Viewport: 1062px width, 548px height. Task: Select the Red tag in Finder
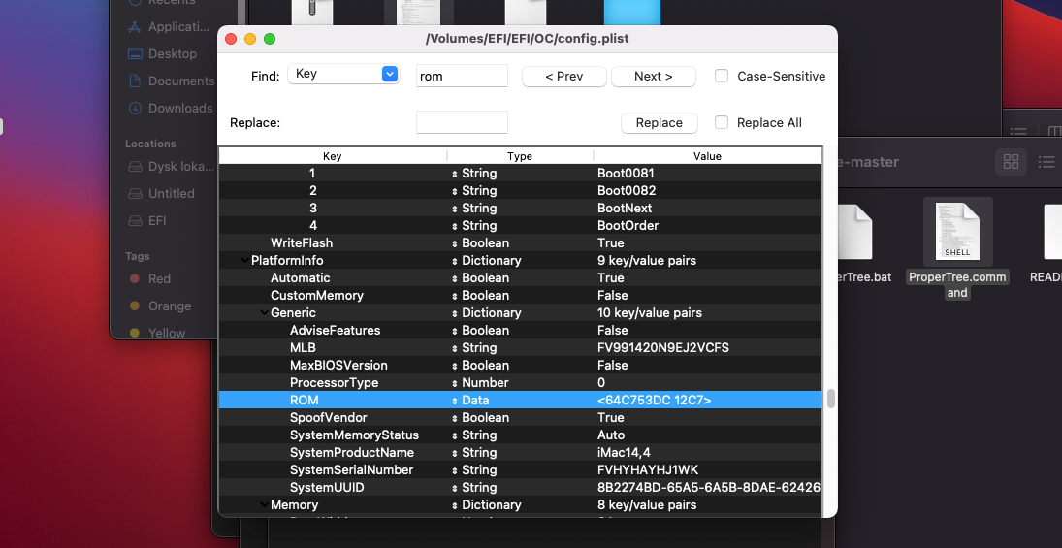(x=149, y=279)
